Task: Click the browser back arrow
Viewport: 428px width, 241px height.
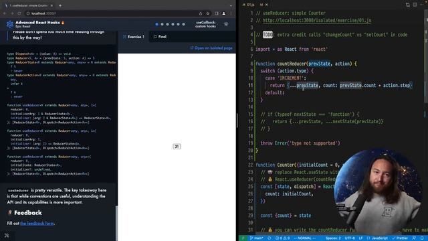Action: coord(5,13)
